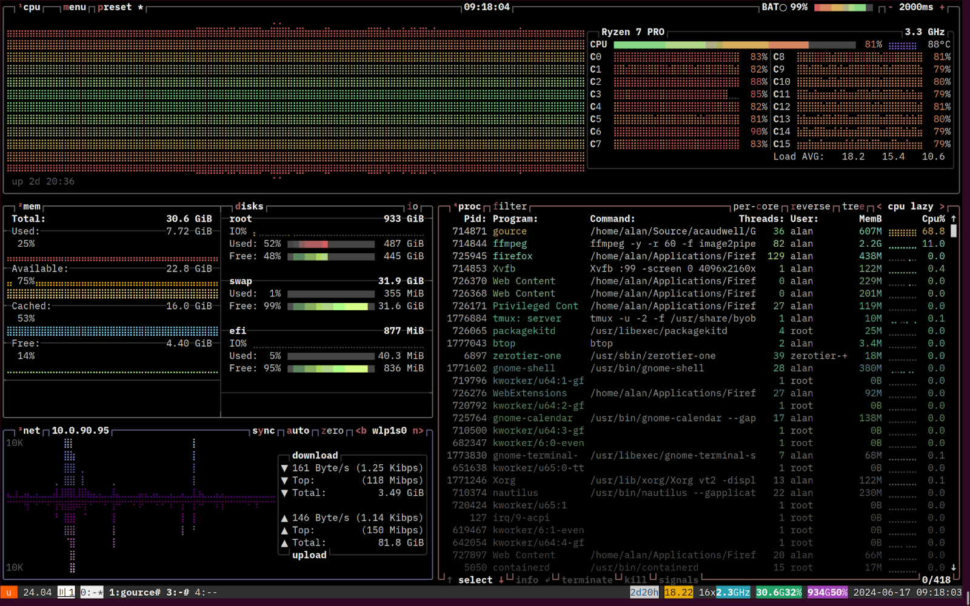
Task: Click the Pid: column header
Action: (x=475, y=219)
